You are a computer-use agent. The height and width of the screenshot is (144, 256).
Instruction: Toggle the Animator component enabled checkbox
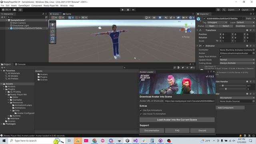point(203,46)
